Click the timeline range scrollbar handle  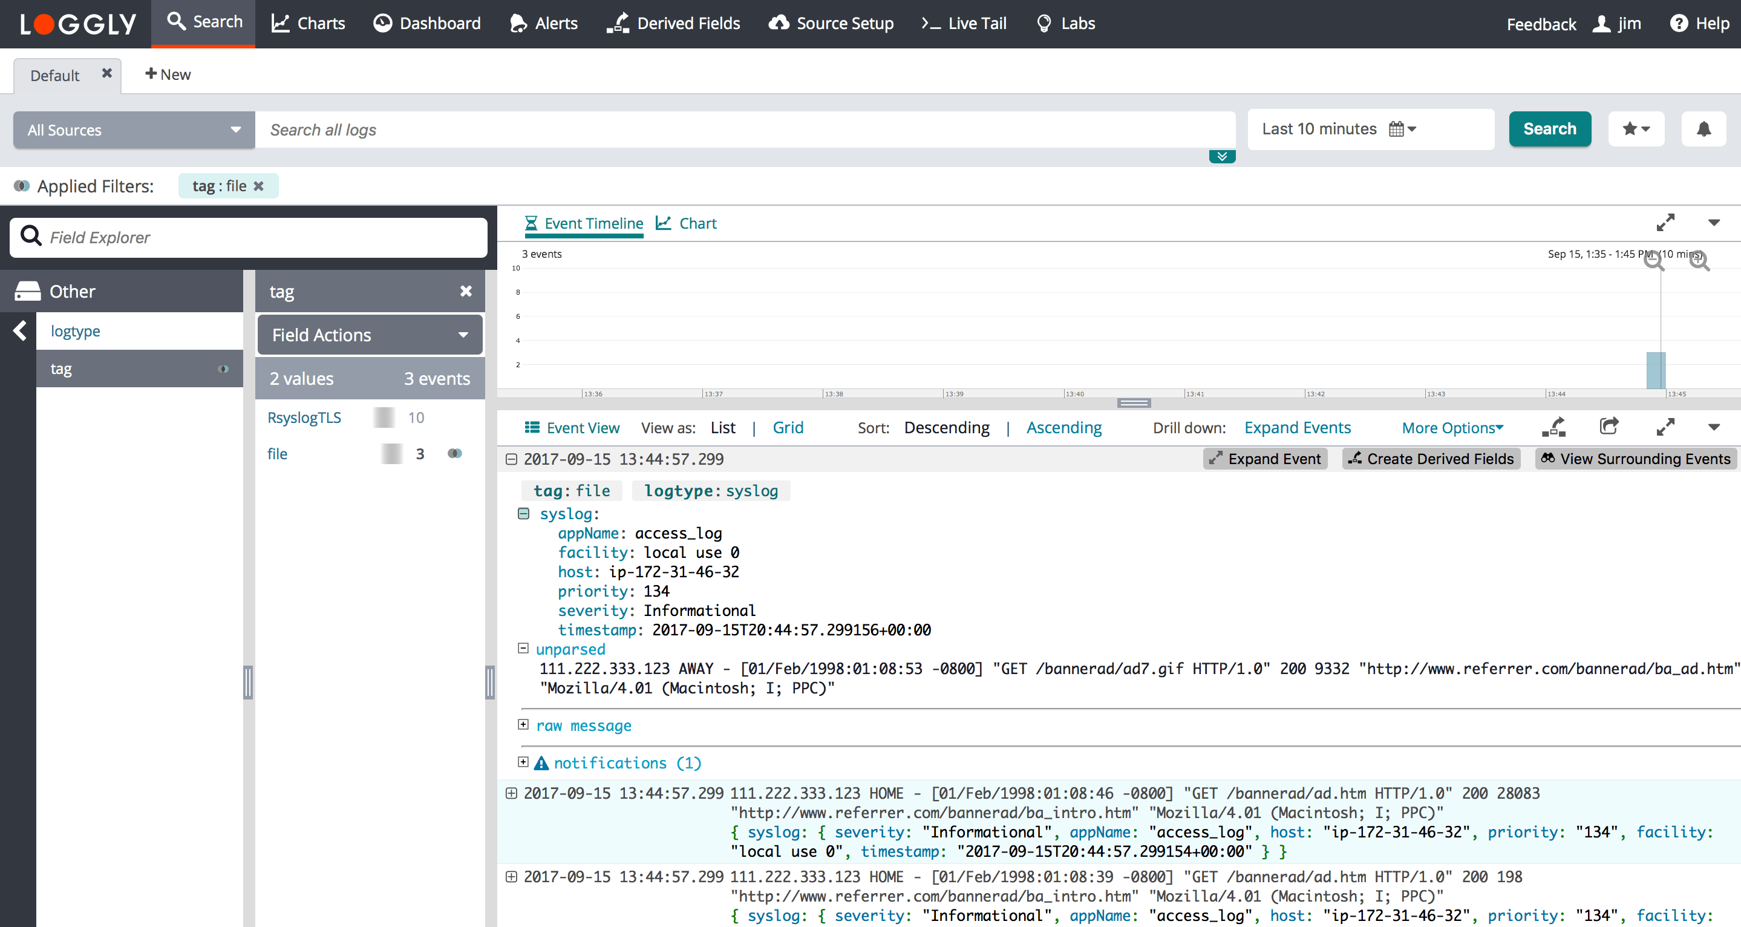point(1134,402)
